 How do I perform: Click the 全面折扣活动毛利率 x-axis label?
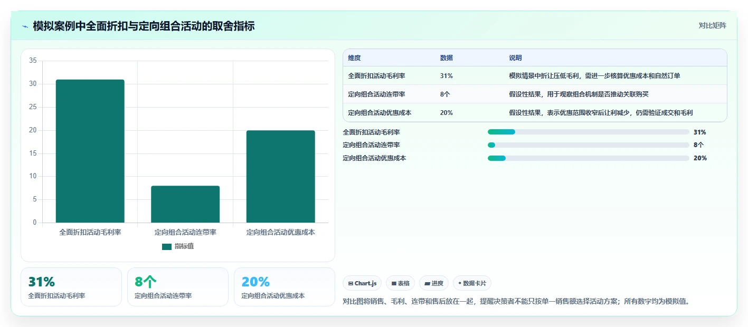[x=90, y=232]
